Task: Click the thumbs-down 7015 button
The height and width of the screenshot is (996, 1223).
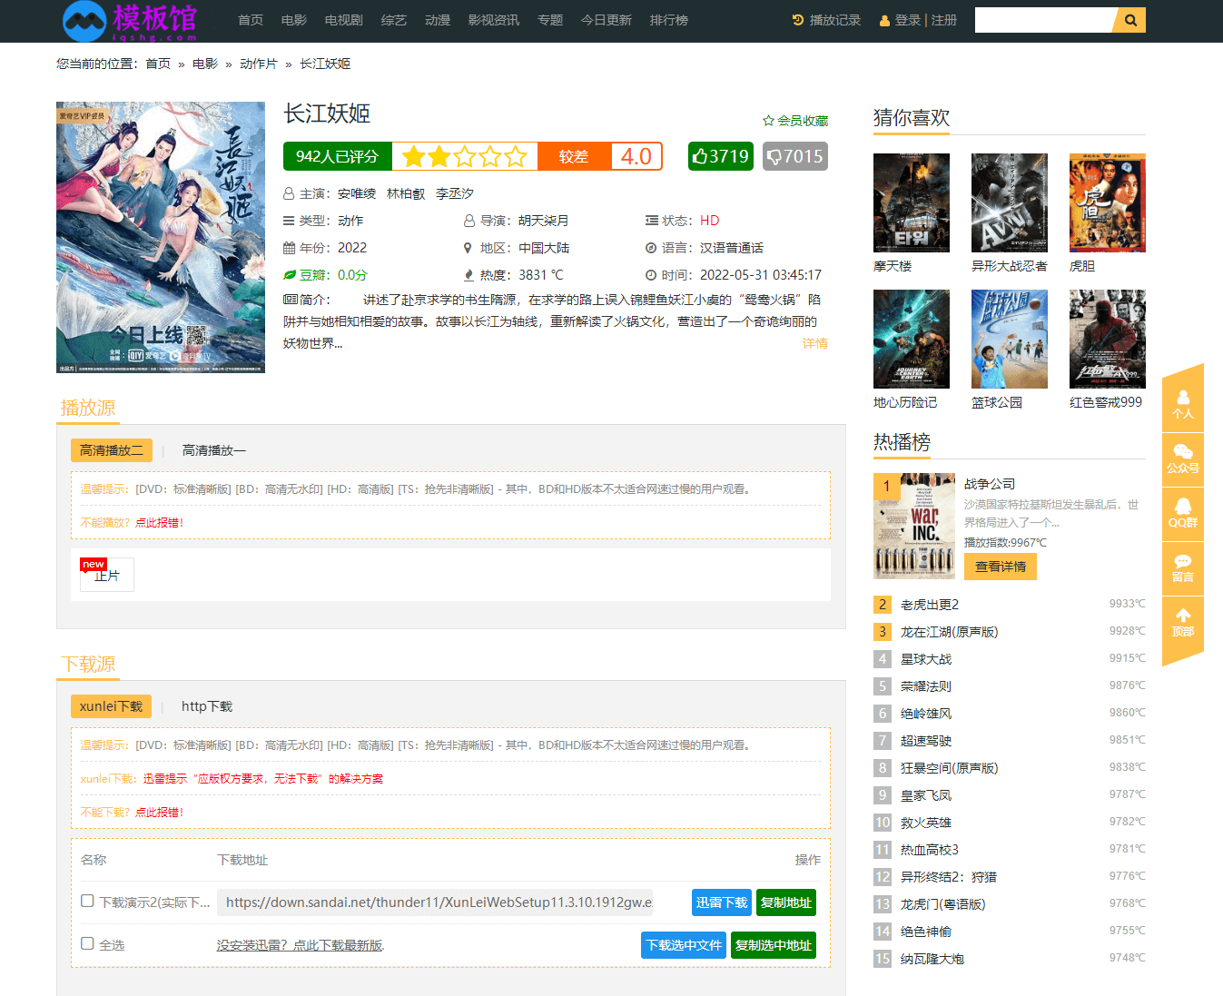Action: 795,156
